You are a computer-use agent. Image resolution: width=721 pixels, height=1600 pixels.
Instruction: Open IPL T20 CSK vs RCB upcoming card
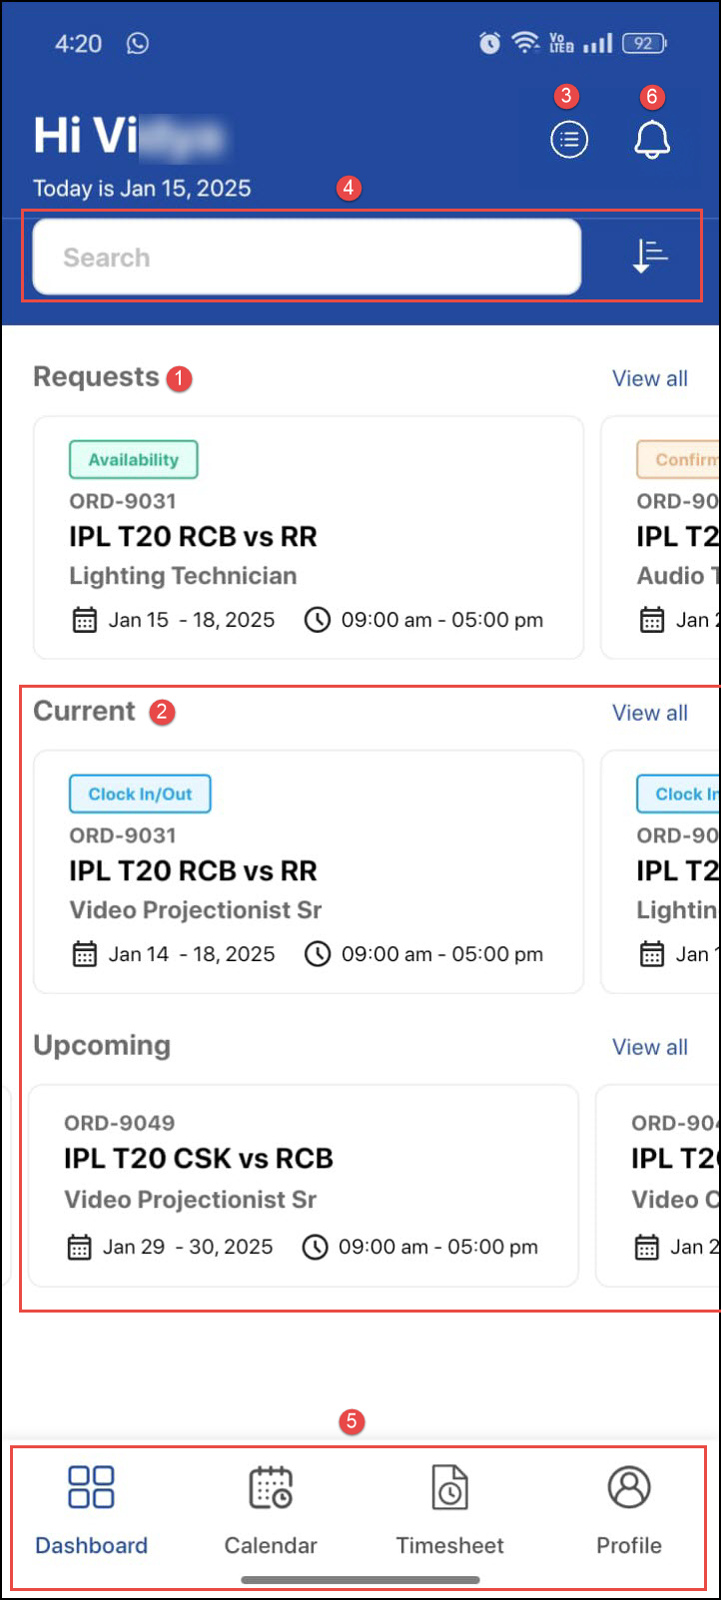(303, 1178)
